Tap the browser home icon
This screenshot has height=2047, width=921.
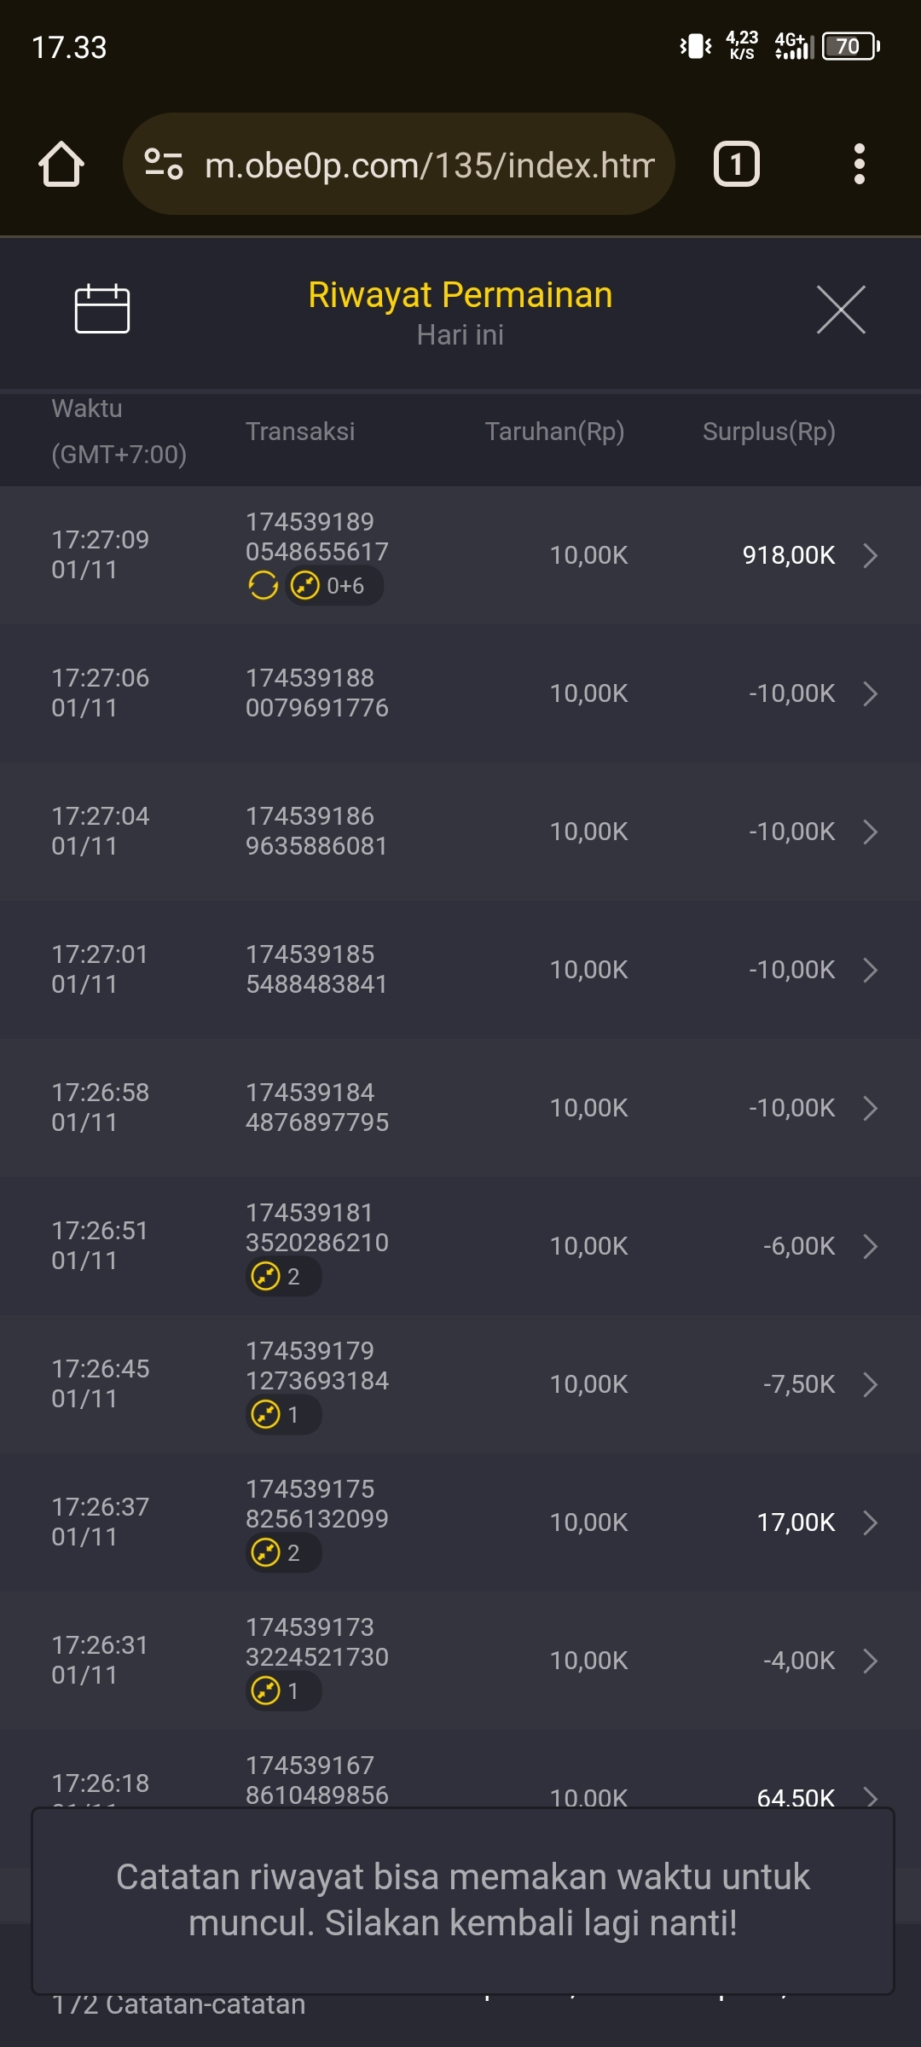click(61, 164)
